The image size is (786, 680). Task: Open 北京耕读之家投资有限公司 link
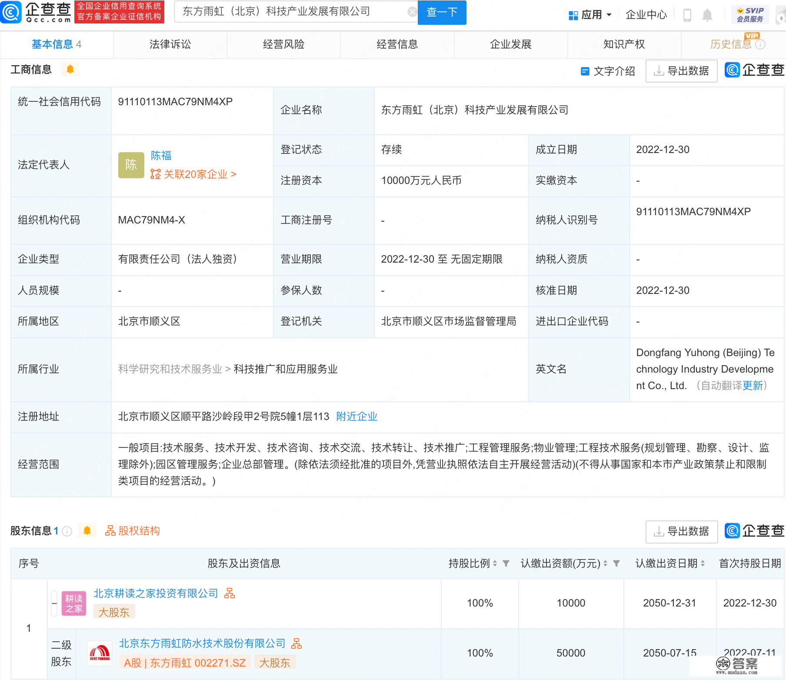156,593
